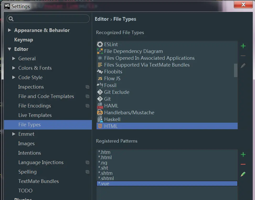Click the project-level icon beside Spelling

(x=88, y=172)
